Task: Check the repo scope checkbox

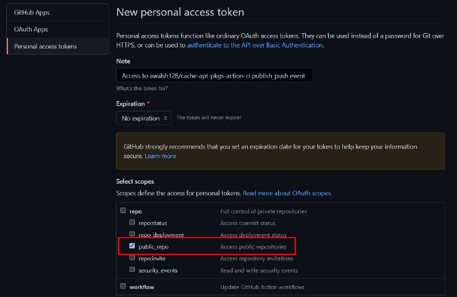Action: click(x=123, y=210)
